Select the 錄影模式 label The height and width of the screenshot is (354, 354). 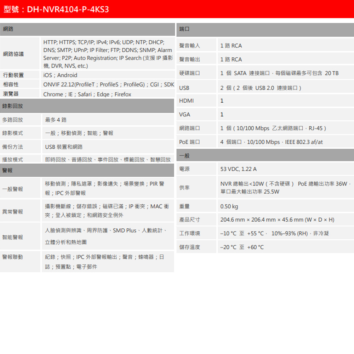coord(13,133)
